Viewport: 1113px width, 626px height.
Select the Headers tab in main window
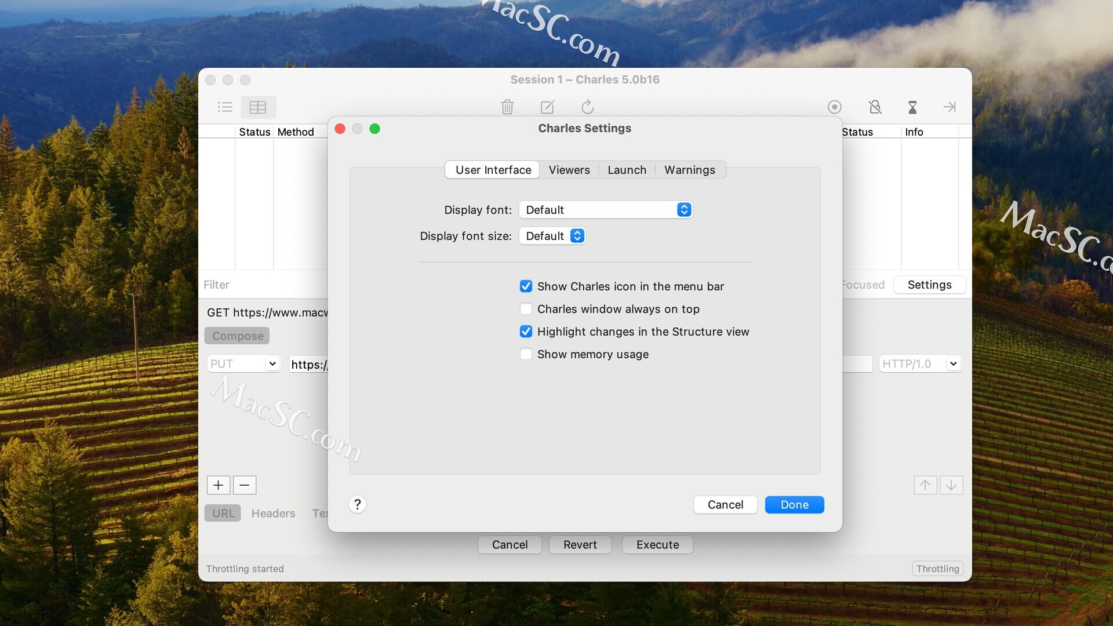[x=273, y=514]
